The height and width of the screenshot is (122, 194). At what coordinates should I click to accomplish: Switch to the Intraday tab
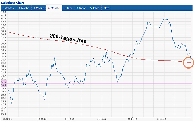(9, 8)
